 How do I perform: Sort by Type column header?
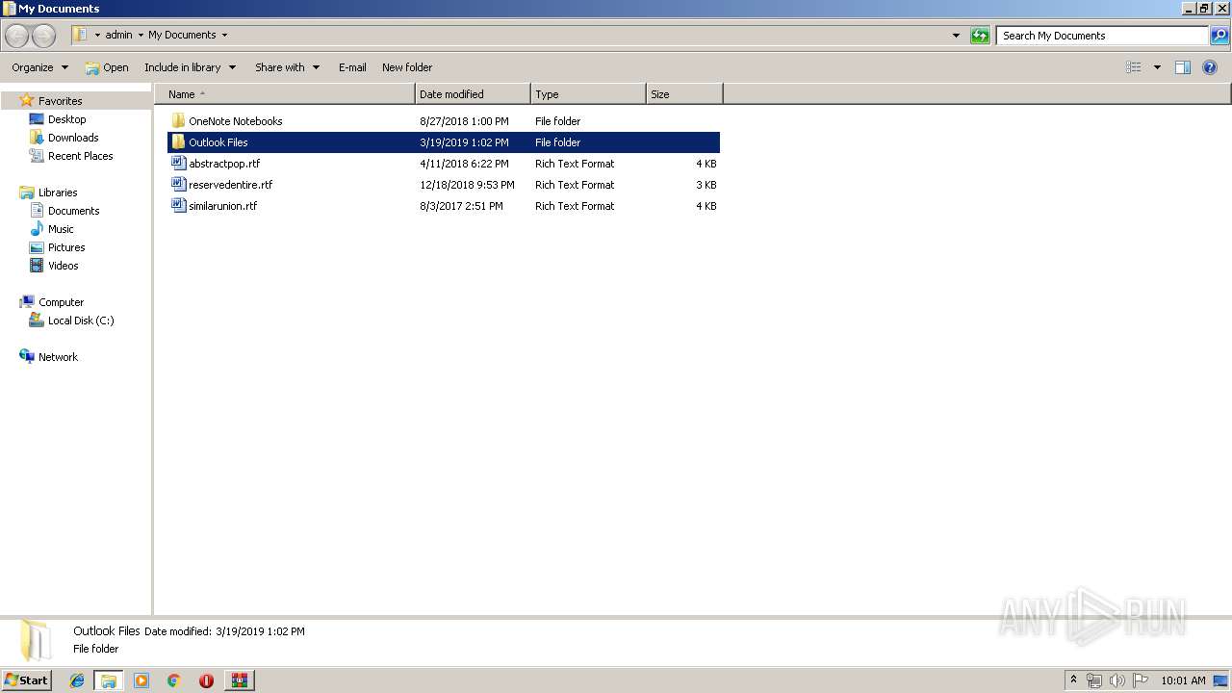coord(588,94)
